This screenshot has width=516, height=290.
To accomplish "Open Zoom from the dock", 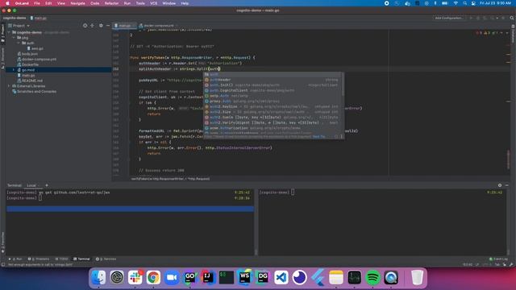I will [172, 277].
